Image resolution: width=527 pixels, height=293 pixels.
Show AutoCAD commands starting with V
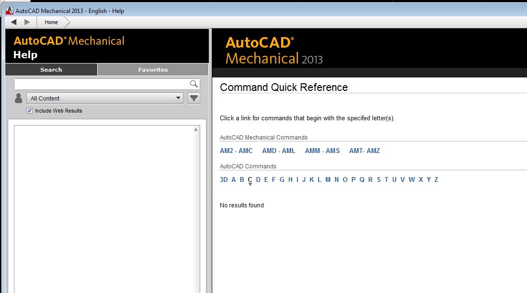403,180
